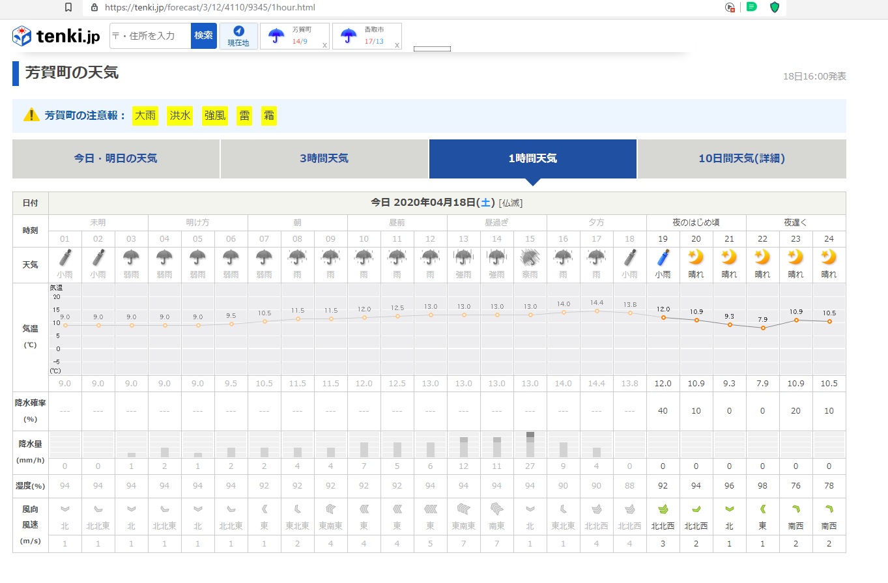The width and height of the screenshot is (888, 583).
Task: Click the 強風 warning label
Action: (215, 116)
